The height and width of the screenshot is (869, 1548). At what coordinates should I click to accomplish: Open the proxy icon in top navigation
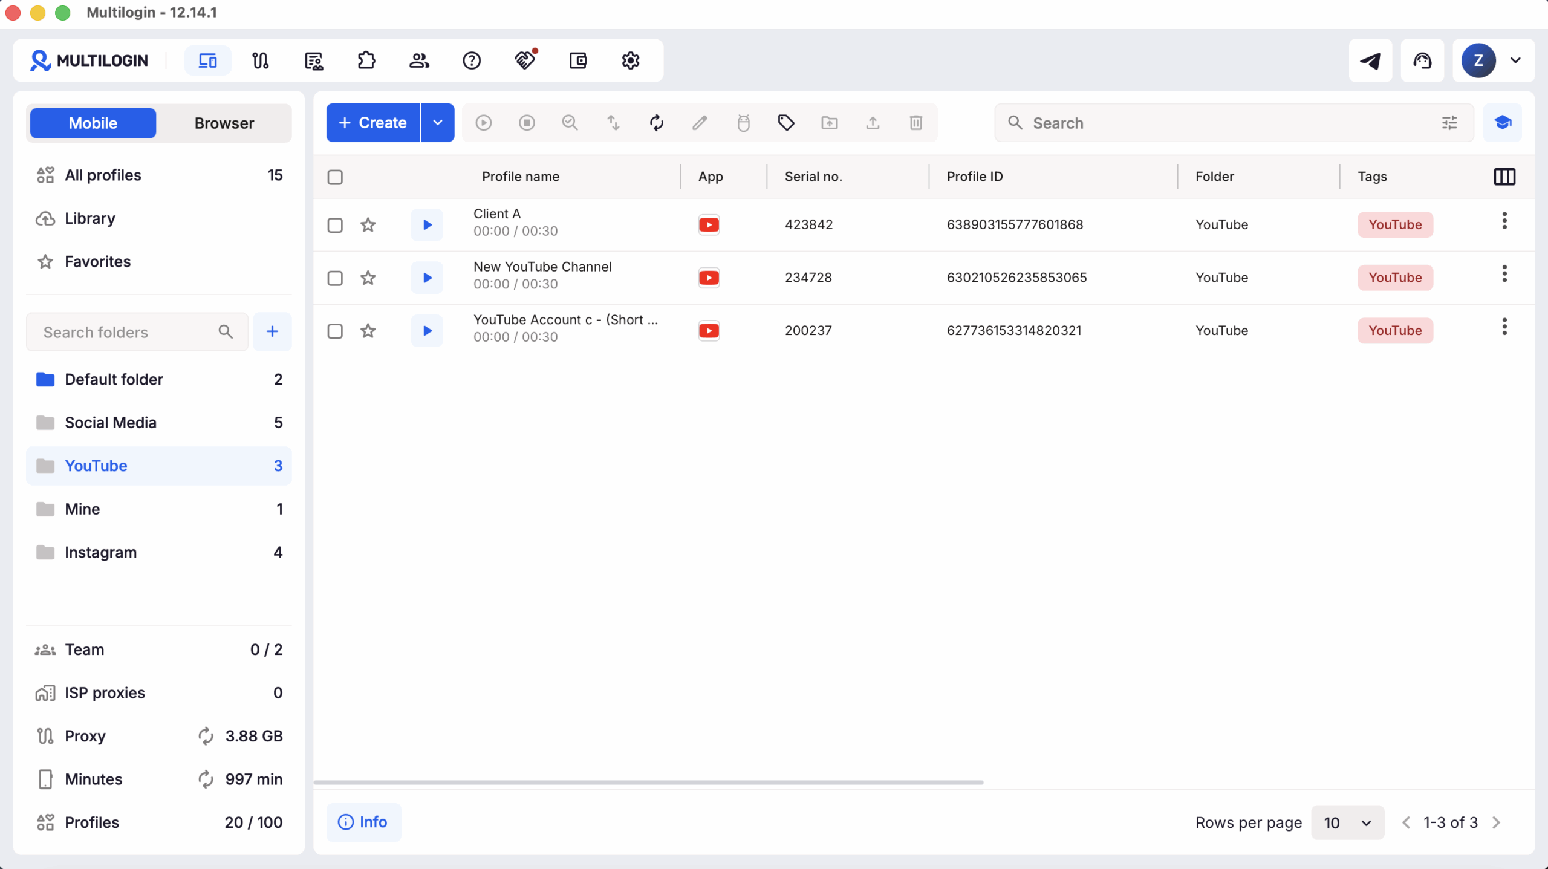click(261, 60)
